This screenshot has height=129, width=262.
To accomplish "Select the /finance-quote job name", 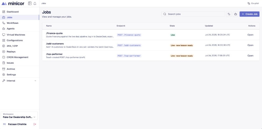I will pos(54,33).
